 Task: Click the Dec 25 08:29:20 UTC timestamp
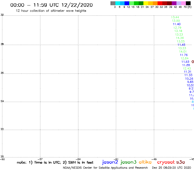171,168
